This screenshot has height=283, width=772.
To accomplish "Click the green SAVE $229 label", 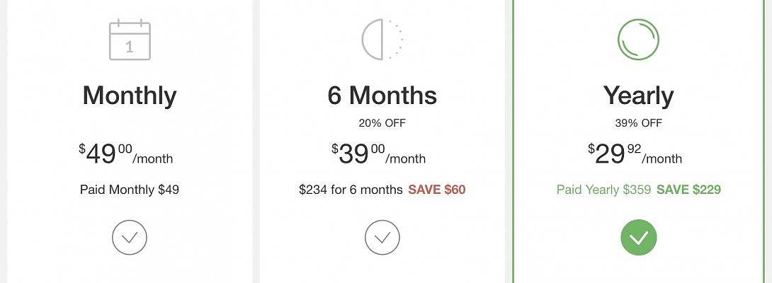I will [689, 190].
